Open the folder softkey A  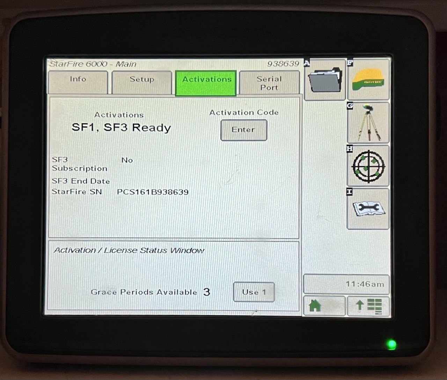pyautogui.click(x=325, y=80)
